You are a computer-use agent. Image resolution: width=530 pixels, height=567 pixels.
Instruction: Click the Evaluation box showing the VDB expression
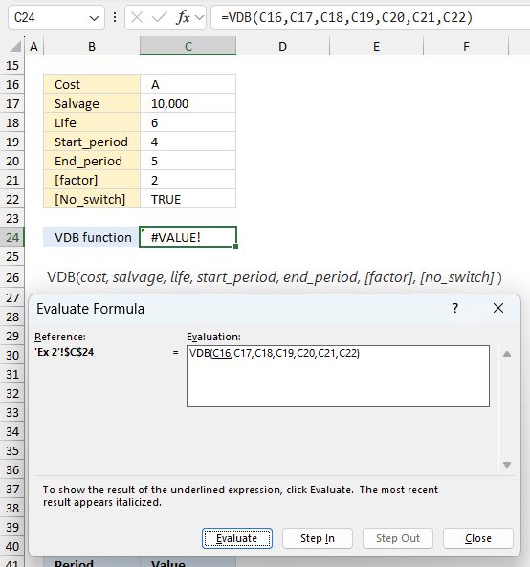point(338,376)
